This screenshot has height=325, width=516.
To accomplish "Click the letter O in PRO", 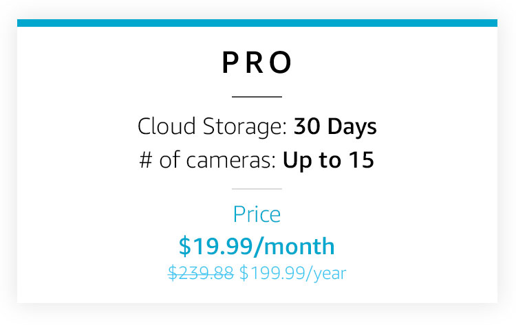I will 282,63.
